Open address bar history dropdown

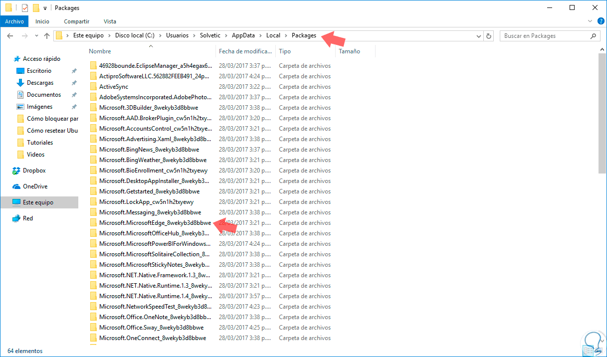pyautogui.click(x=479, y=36)
